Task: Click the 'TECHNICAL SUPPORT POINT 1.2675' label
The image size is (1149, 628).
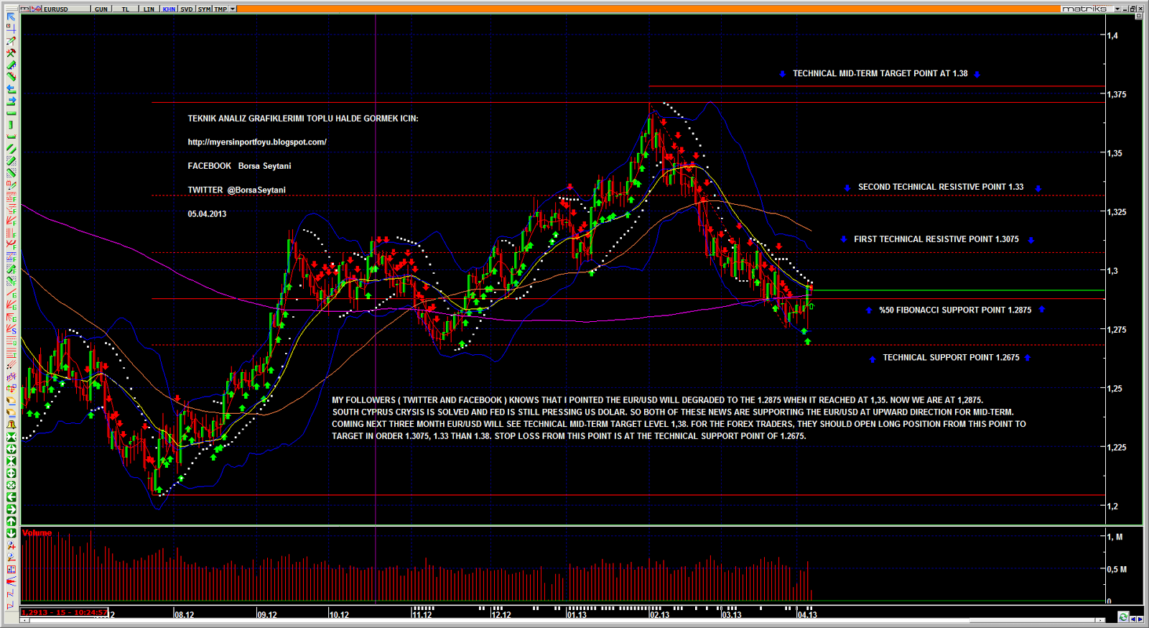Action: (x=951, y=358)
